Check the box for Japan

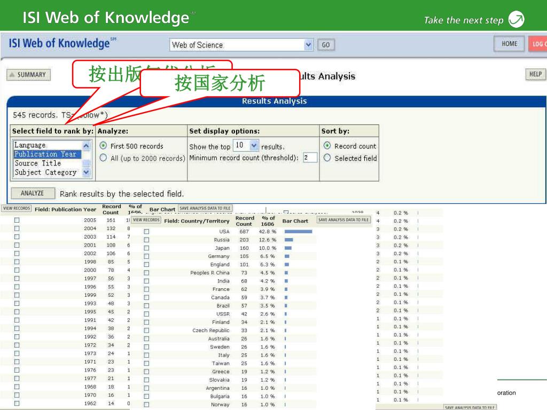[x=146, y=248]
